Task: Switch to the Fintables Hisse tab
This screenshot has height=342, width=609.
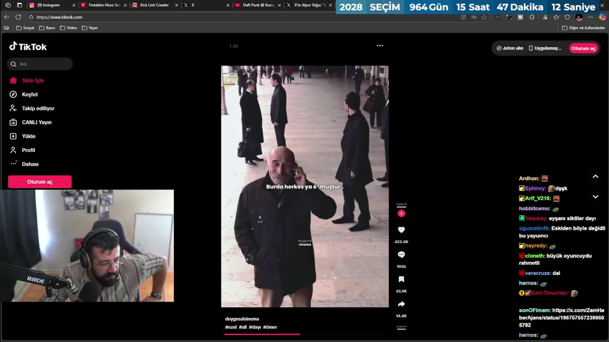Action: point(103,5)
